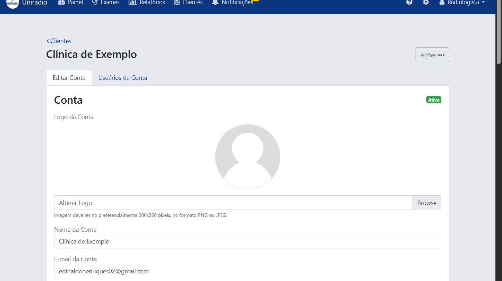
Task: Click the Uniradio logo icon
Action: [12, 3]
